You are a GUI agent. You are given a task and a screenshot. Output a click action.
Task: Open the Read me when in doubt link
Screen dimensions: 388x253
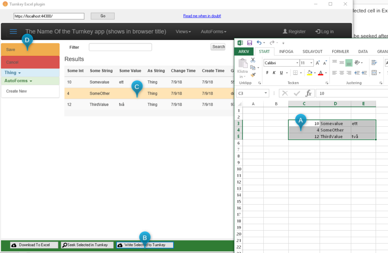point(202,16)
